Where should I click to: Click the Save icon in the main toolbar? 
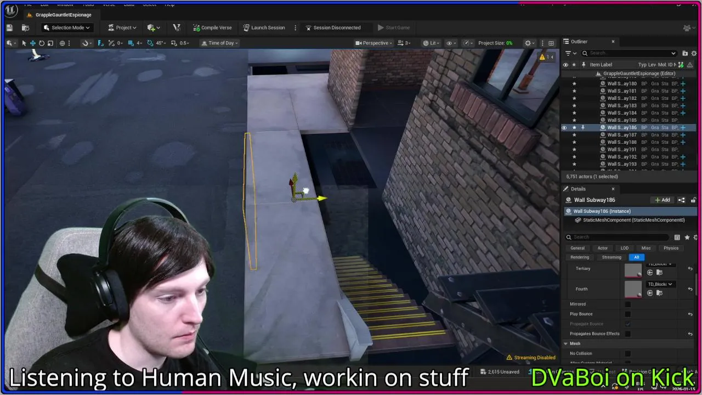click(9, 27)
